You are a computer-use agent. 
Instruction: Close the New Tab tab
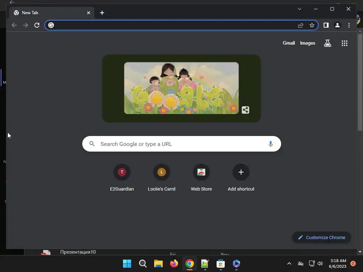pos(88,13)
